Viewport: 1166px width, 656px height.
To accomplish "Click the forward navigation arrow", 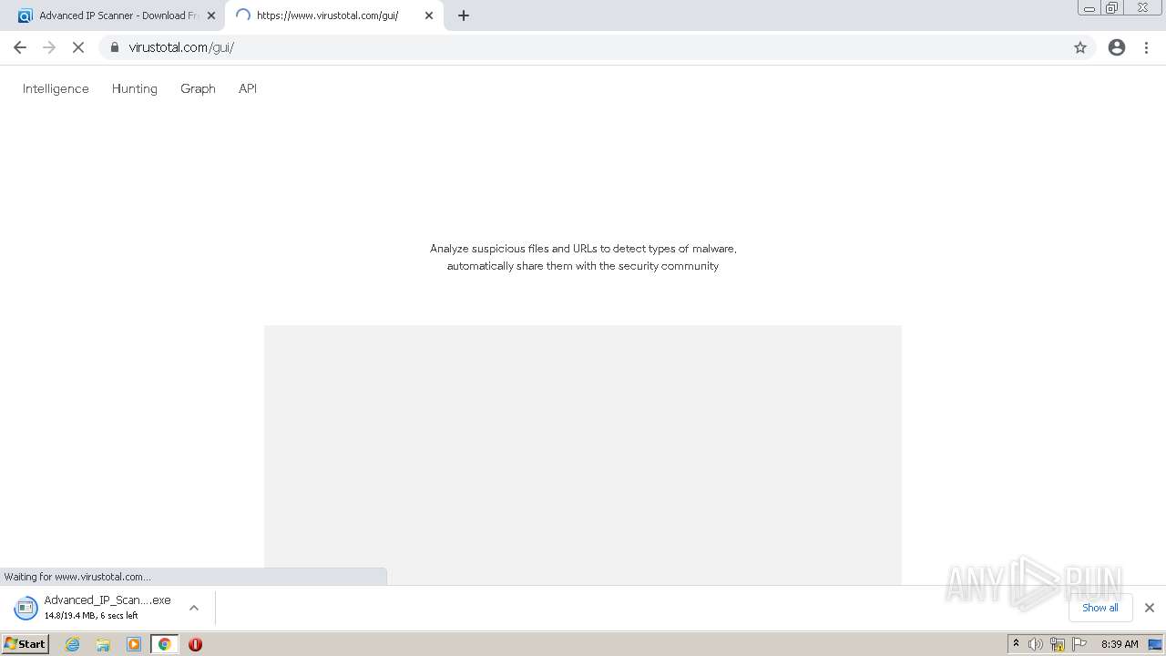I will 49,47.
